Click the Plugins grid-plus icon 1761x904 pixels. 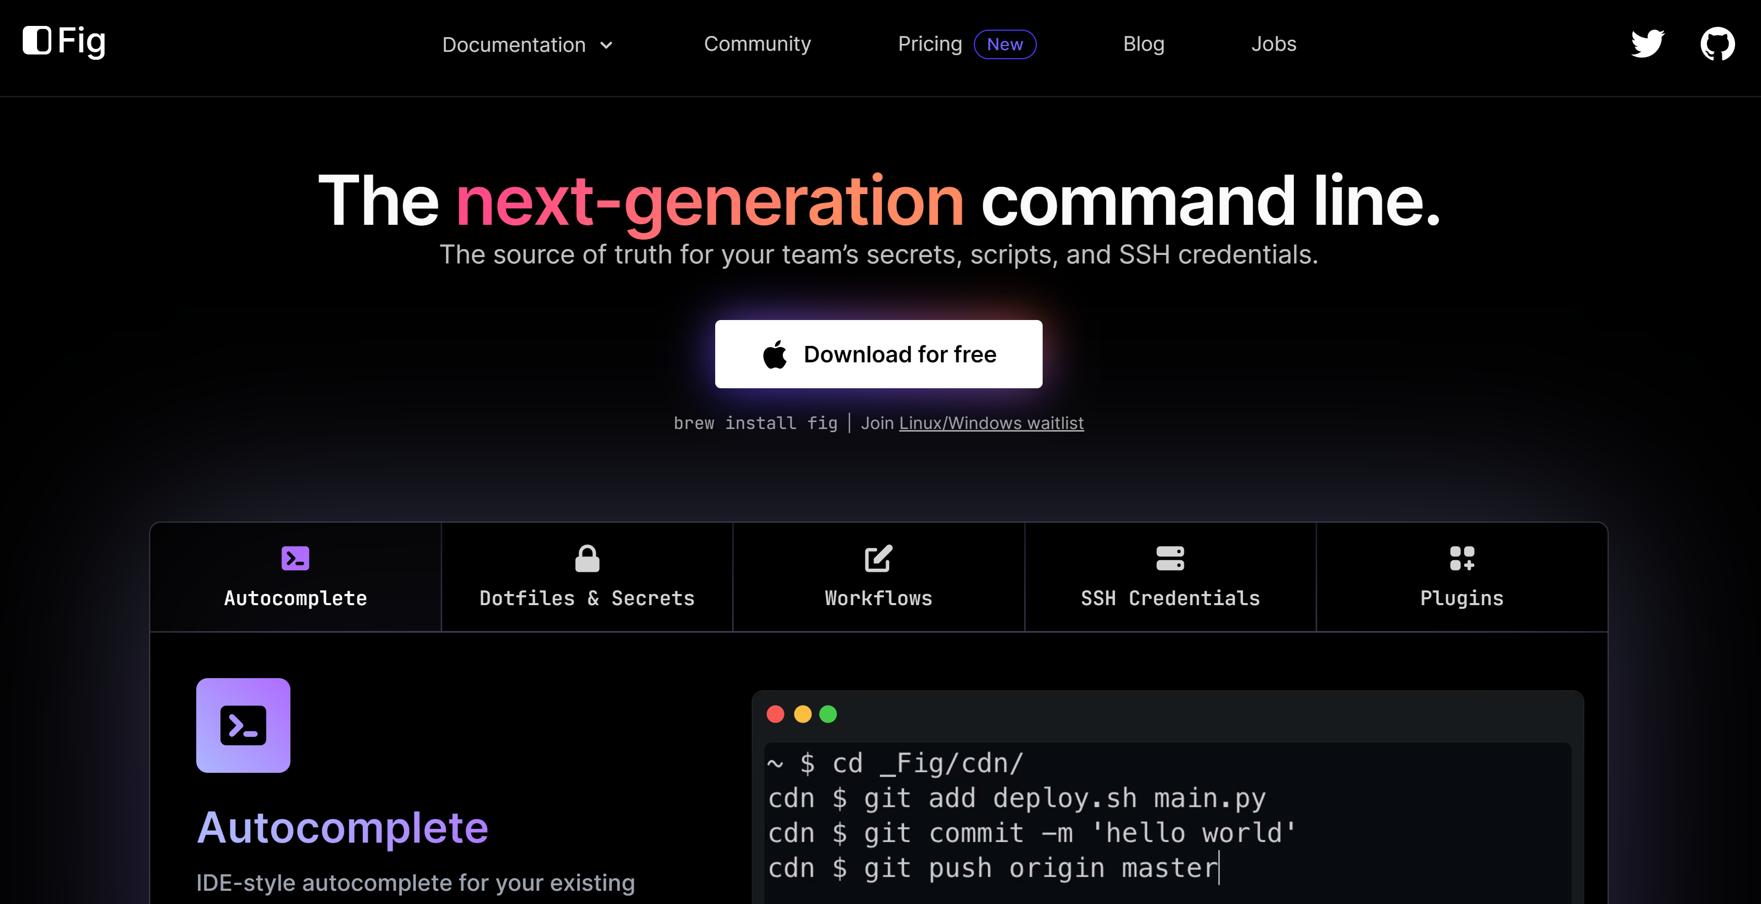[x=1462, y=558]
